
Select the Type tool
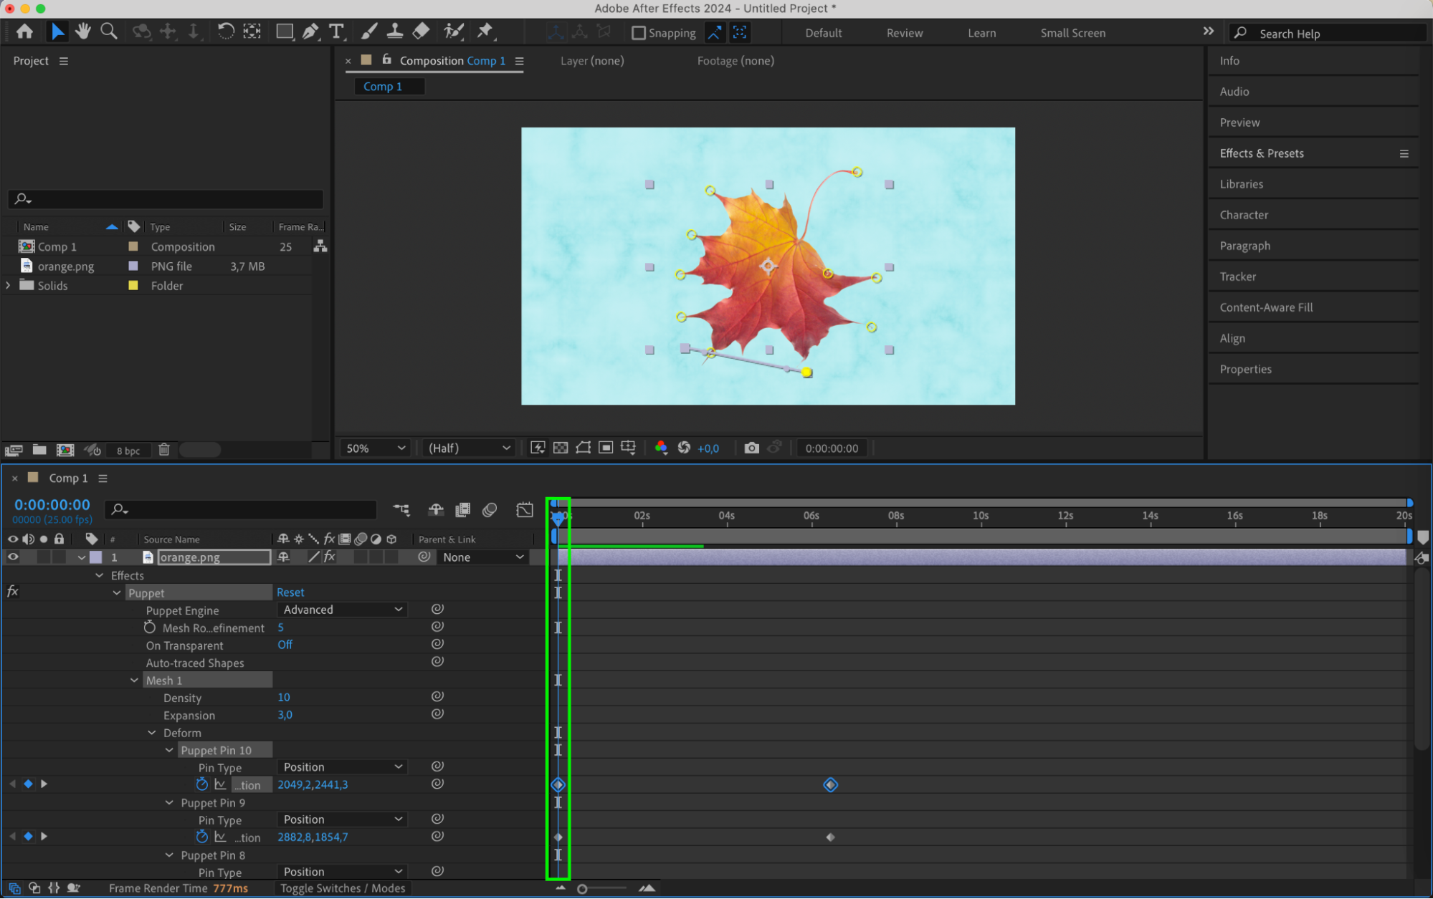click(x=336, y=32)
